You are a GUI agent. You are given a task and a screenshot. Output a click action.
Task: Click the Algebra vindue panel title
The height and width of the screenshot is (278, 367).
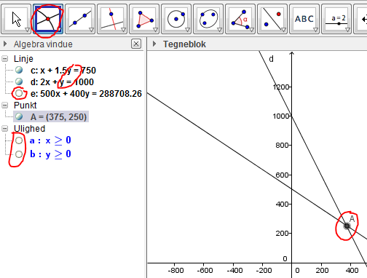click(43, 44)
